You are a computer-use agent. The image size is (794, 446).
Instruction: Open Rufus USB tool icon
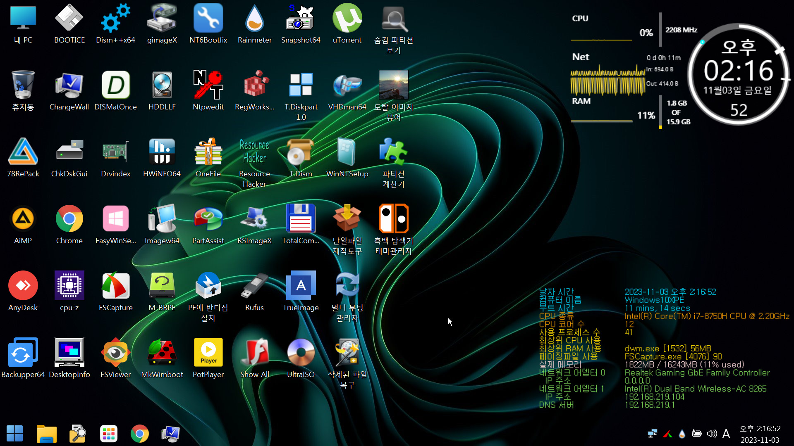tap(255, 292)
